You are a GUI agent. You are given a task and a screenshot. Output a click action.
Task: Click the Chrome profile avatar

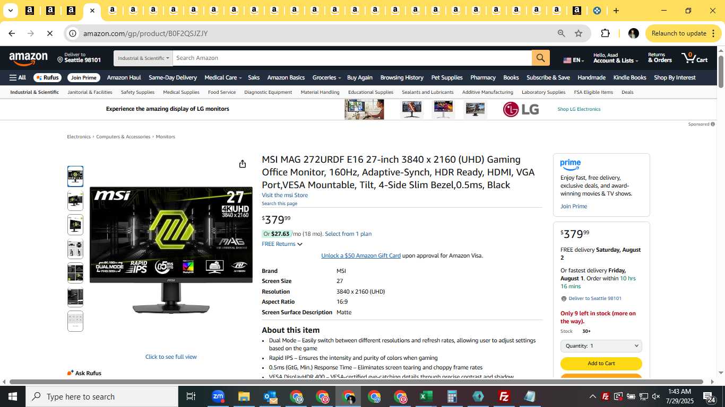[x=633, y=33]
